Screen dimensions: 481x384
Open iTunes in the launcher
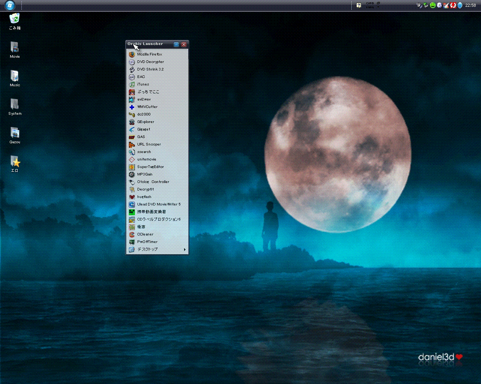tap(157, 84)
